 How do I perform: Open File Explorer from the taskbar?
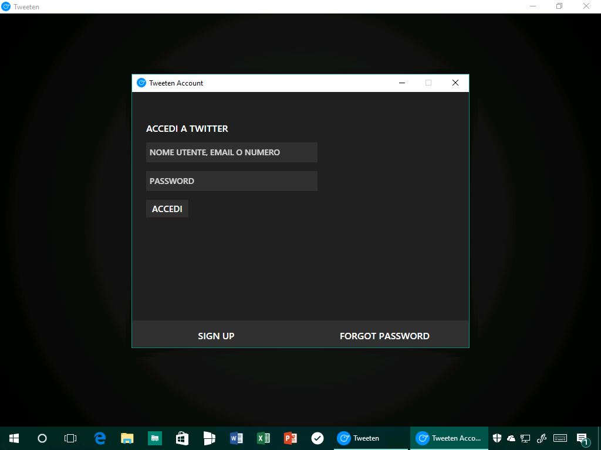[127, 438]
